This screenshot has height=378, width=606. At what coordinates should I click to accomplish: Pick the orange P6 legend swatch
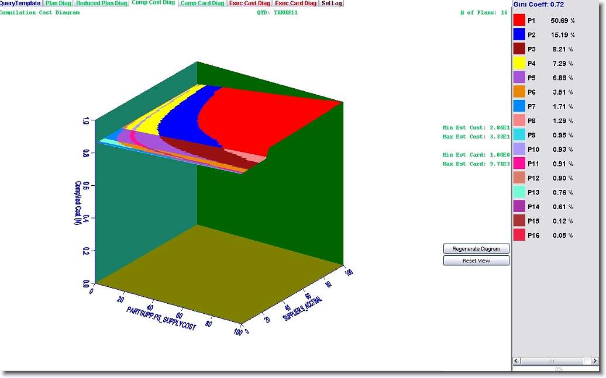(x=519, y=92)
